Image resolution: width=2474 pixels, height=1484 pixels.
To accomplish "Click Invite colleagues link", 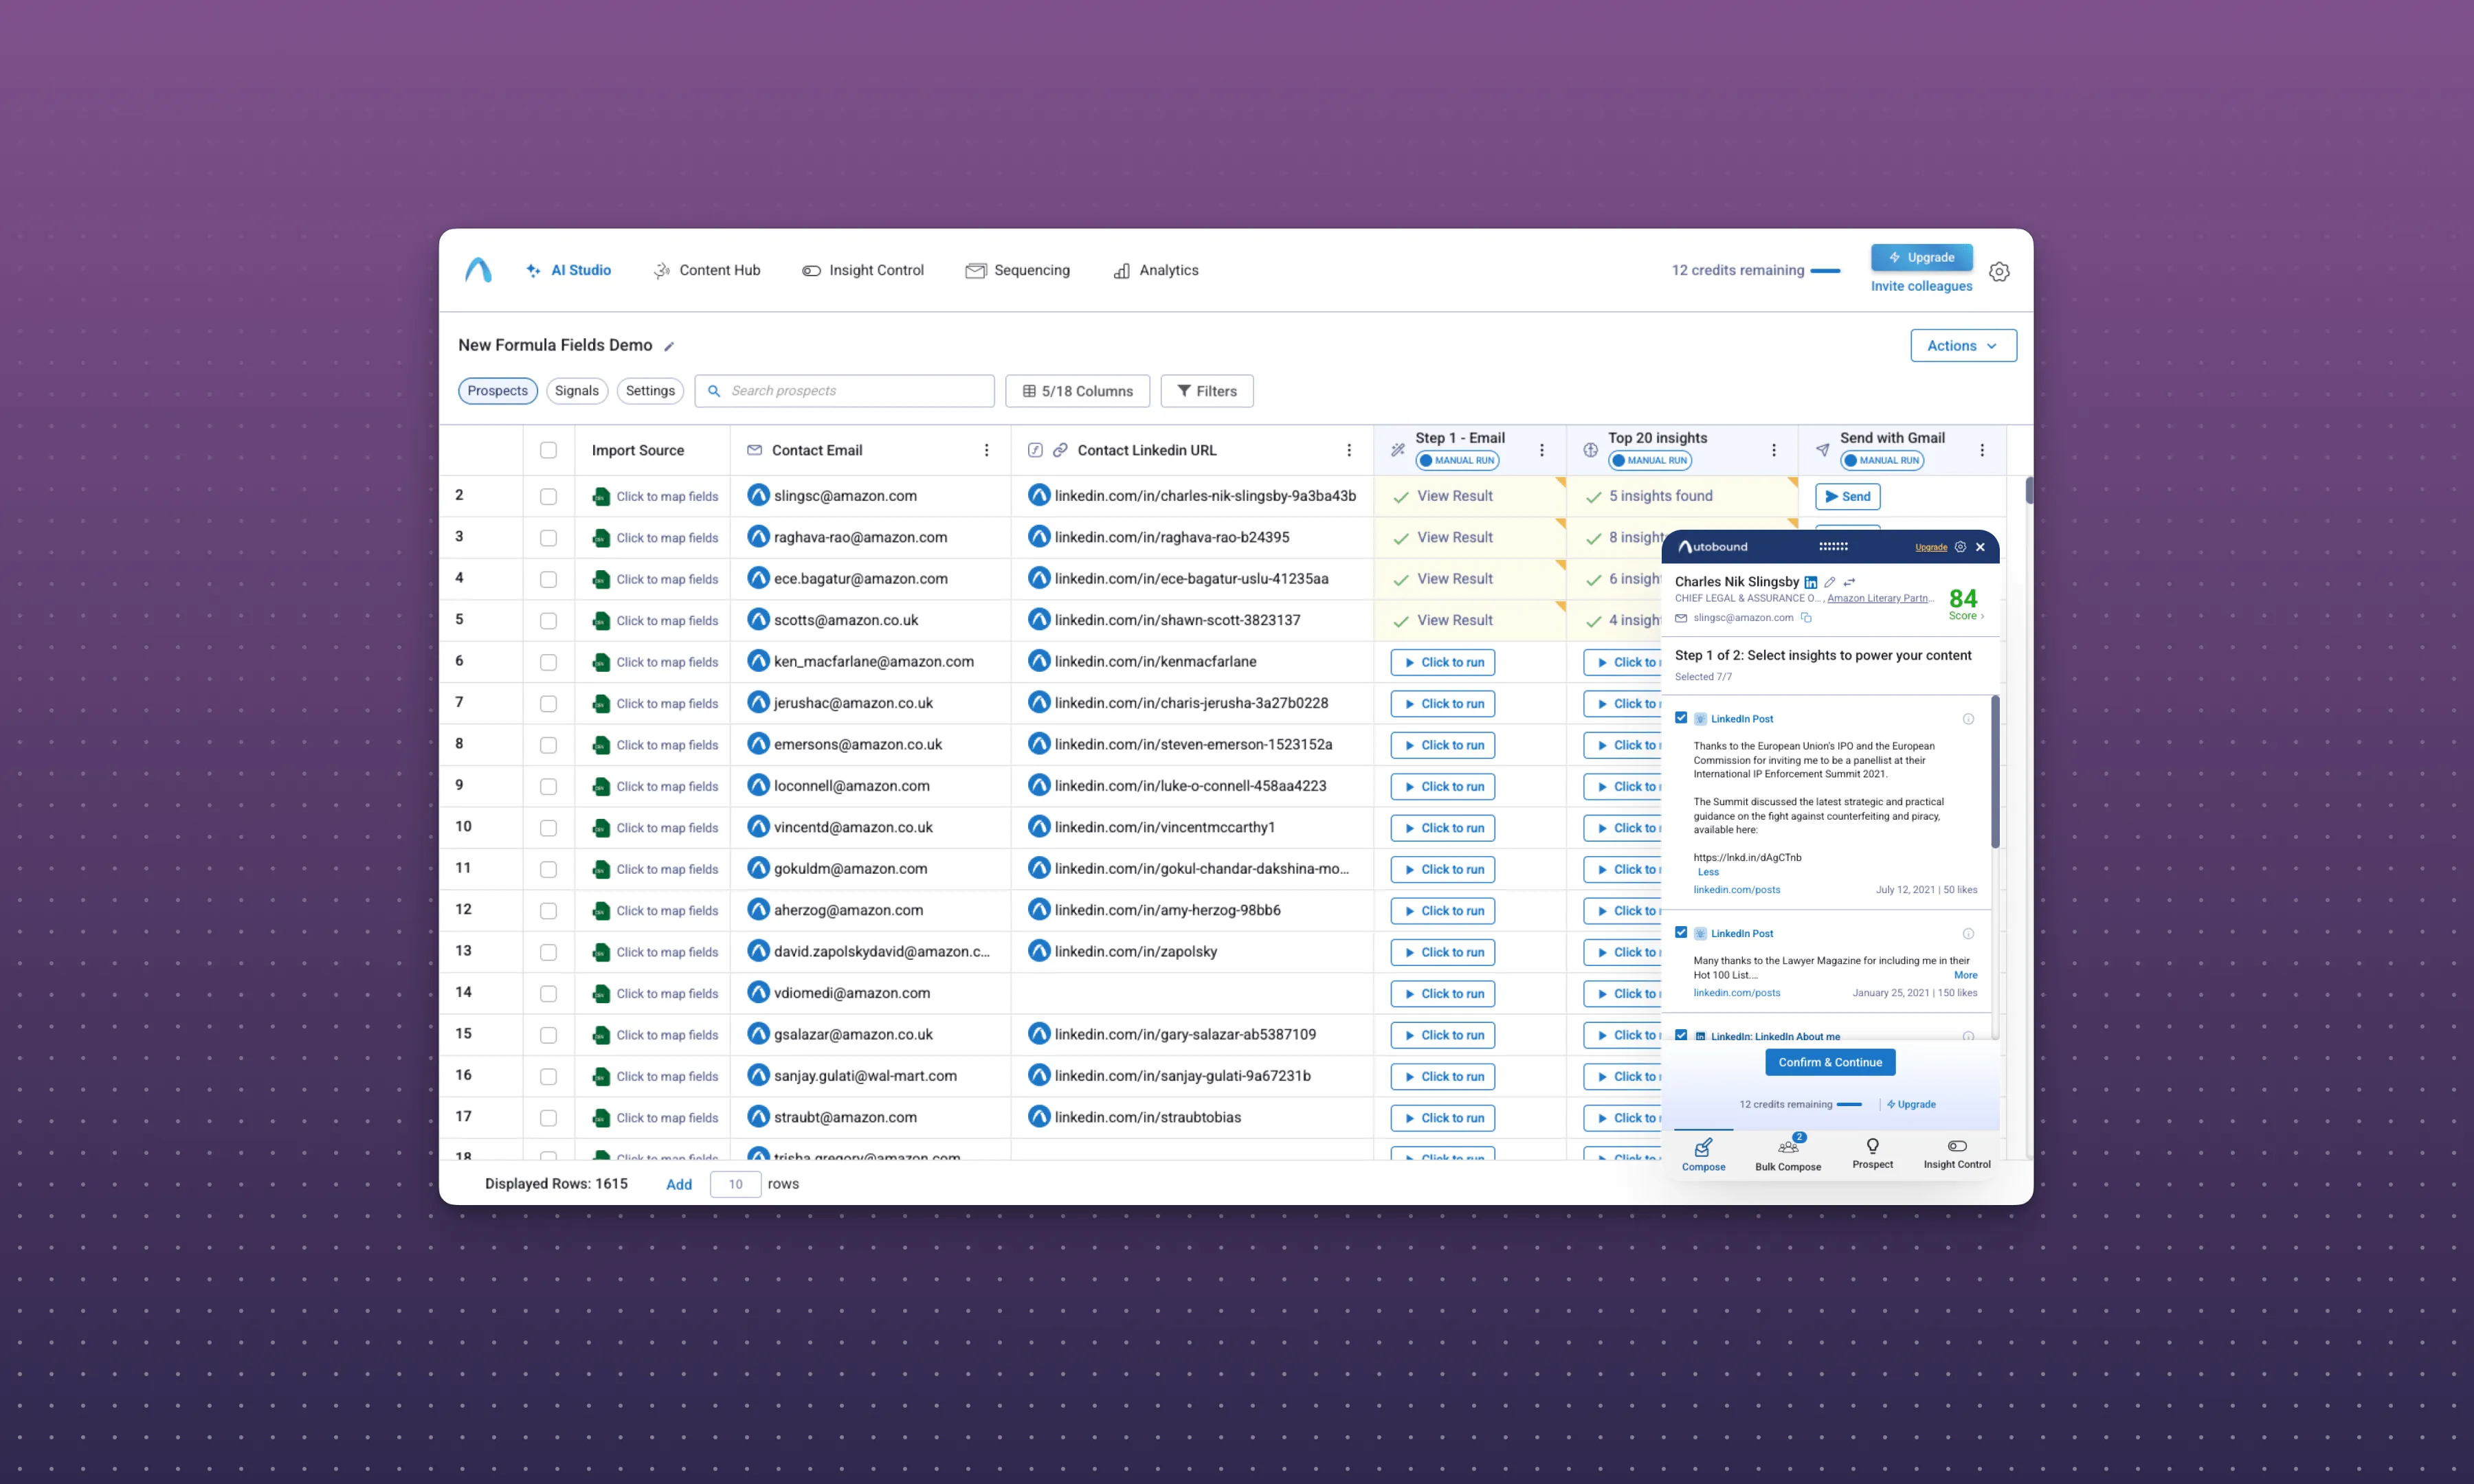I will [1921, 286].
